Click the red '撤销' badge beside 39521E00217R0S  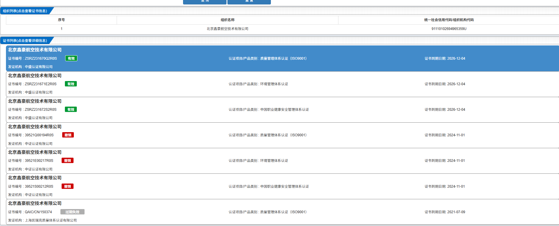coord(68,161)
